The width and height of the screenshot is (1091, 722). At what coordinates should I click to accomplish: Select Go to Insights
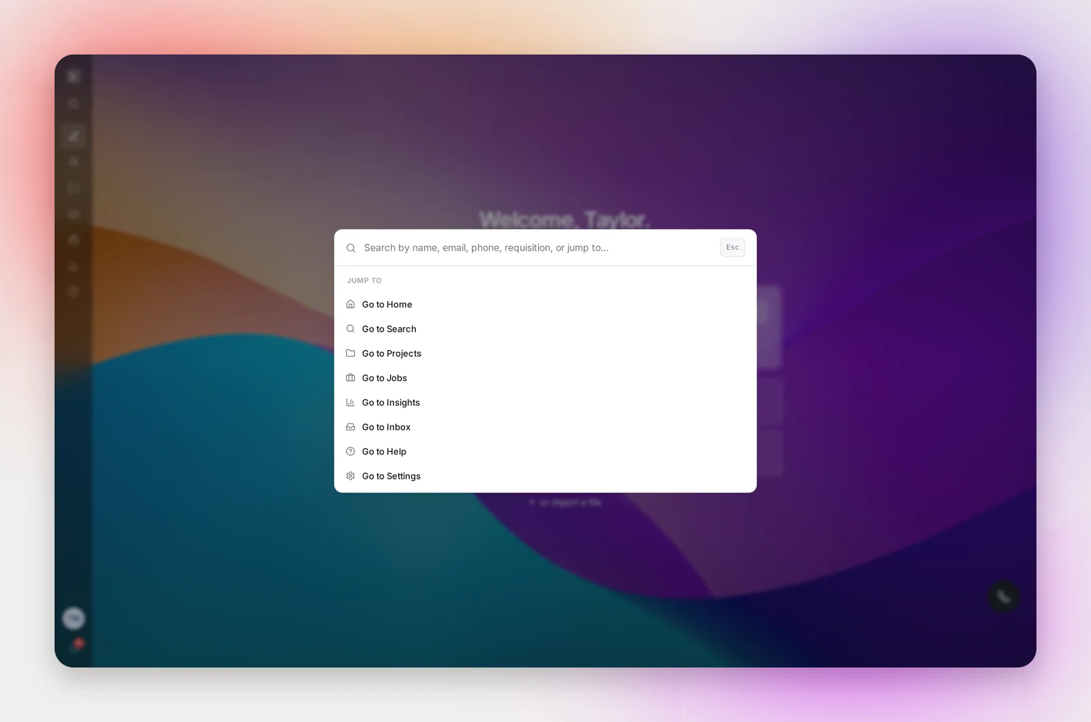(545, 403)
